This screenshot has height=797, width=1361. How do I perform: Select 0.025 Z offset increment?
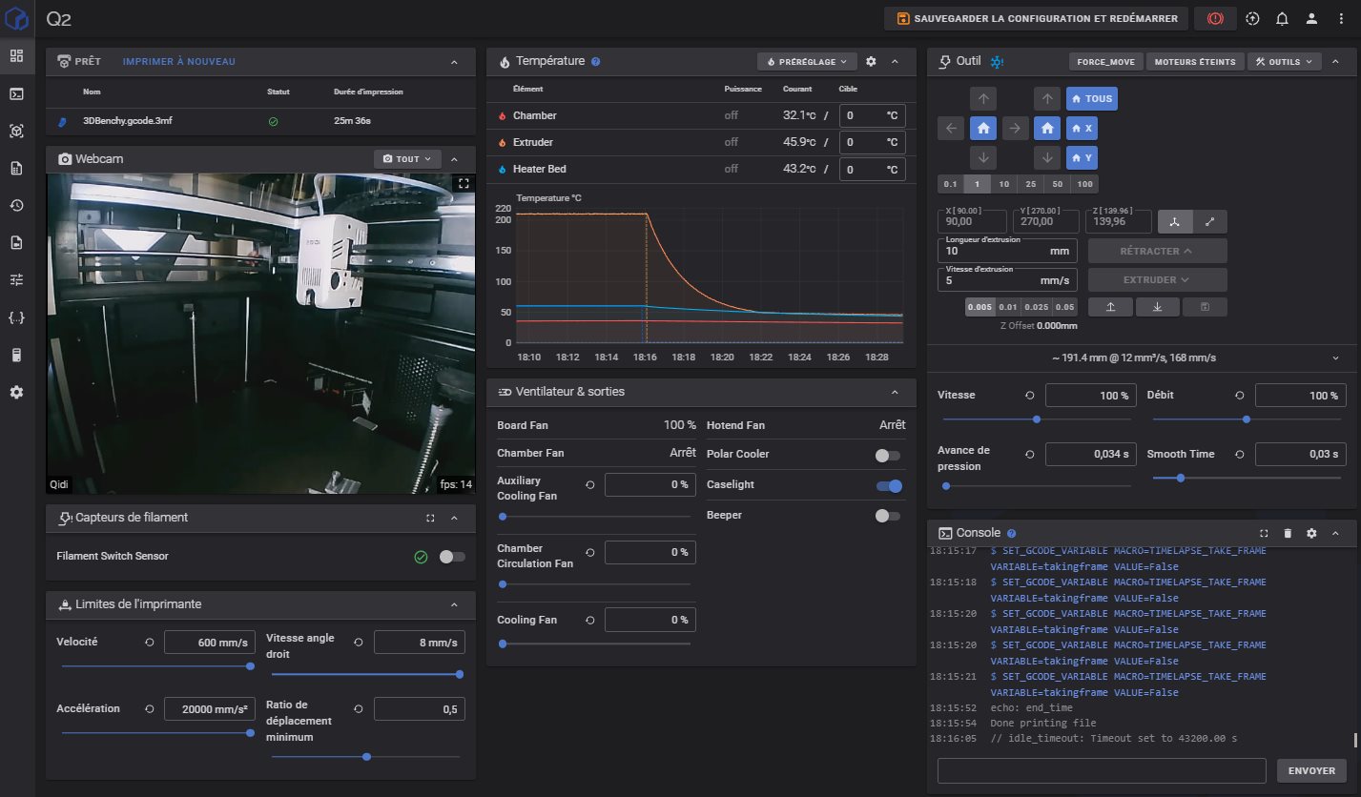point(1037,307)
